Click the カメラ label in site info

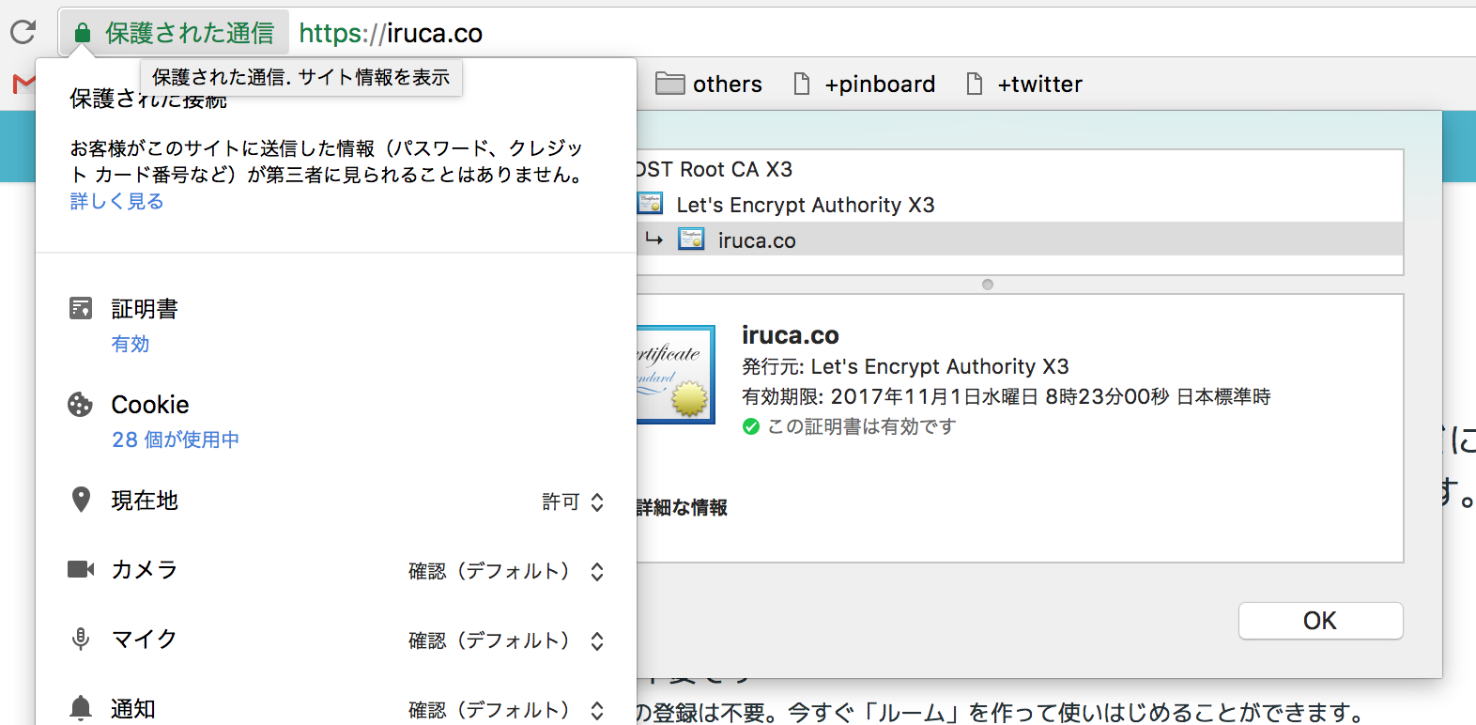(145, 570)
